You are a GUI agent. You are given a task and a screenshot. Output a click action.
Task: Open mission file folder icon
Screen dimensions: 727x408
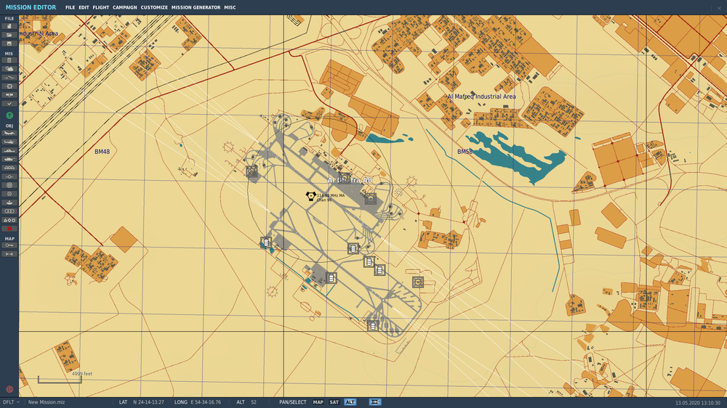coord(9,35)
